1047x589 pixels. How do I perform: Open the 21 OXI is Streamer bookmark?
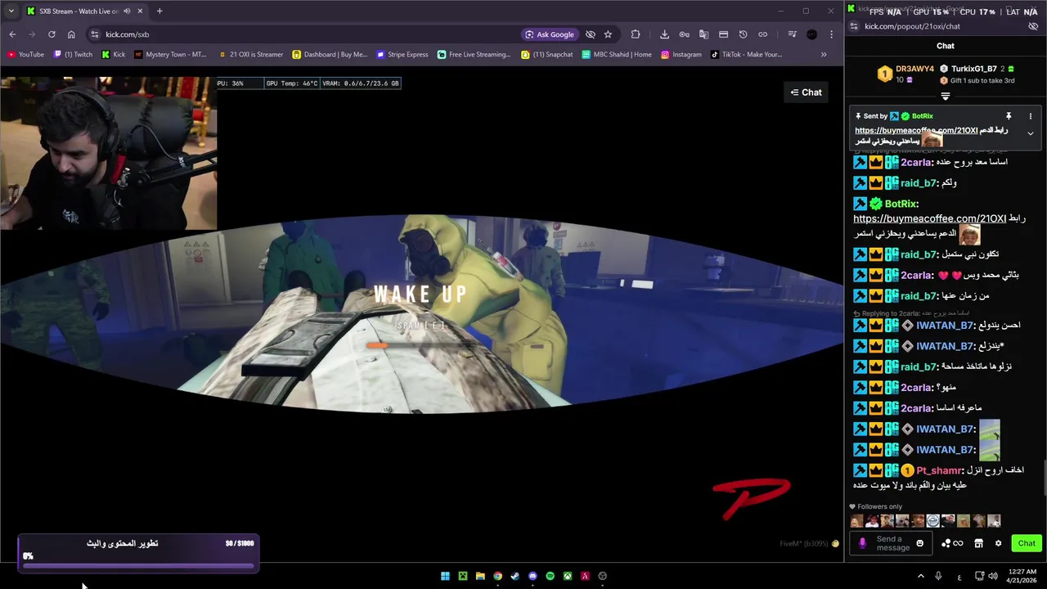[x=251, y=55]
